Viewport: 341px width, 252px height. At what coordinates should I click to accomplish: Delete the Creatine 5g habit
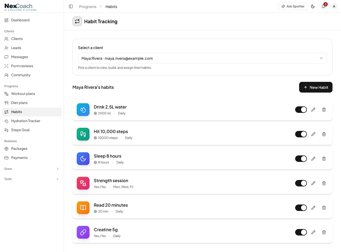pos(324,232)
